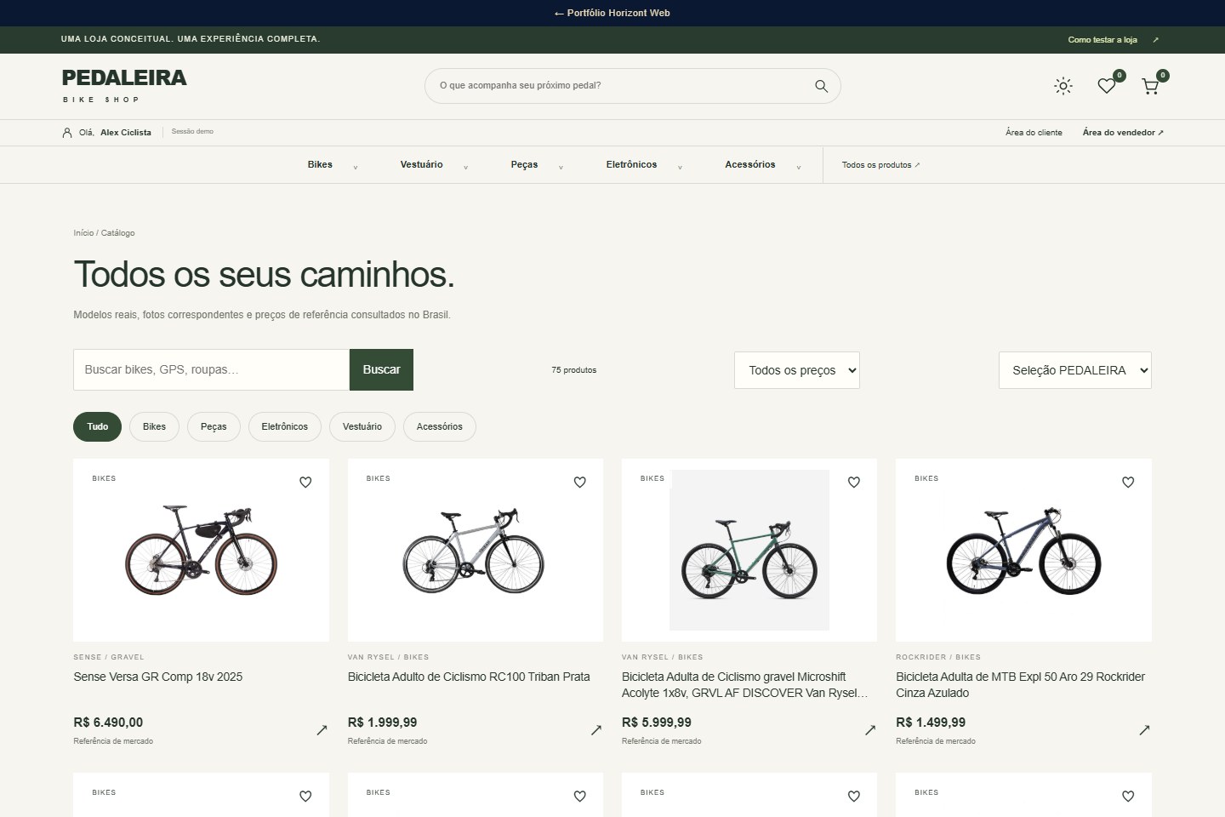Open Todos os produtos link
The image size is (1225, 817).
(x=880, y=165)
